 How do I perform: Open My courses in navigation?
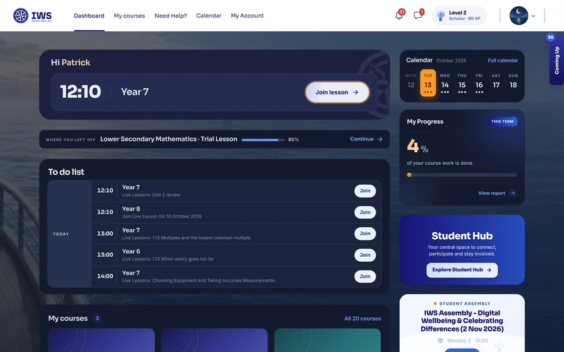(x=129, y=16)
